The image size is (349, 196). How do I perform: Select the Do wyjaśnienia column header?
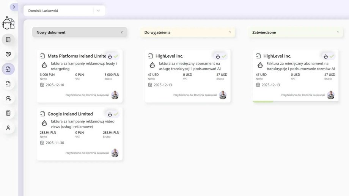pyautogui.click(x=187, y=32)
